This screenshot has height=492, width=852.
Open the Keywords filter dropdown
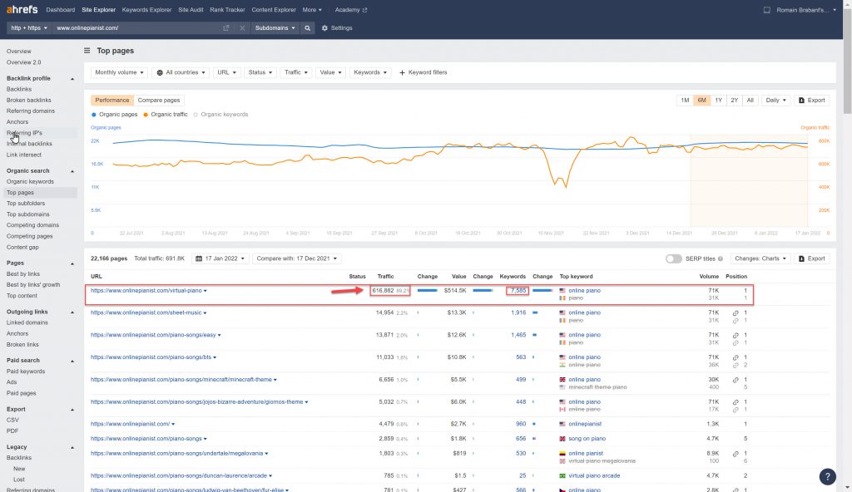pos(370,72)
